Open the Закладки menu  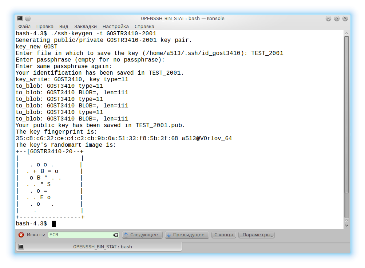(86, 26)
